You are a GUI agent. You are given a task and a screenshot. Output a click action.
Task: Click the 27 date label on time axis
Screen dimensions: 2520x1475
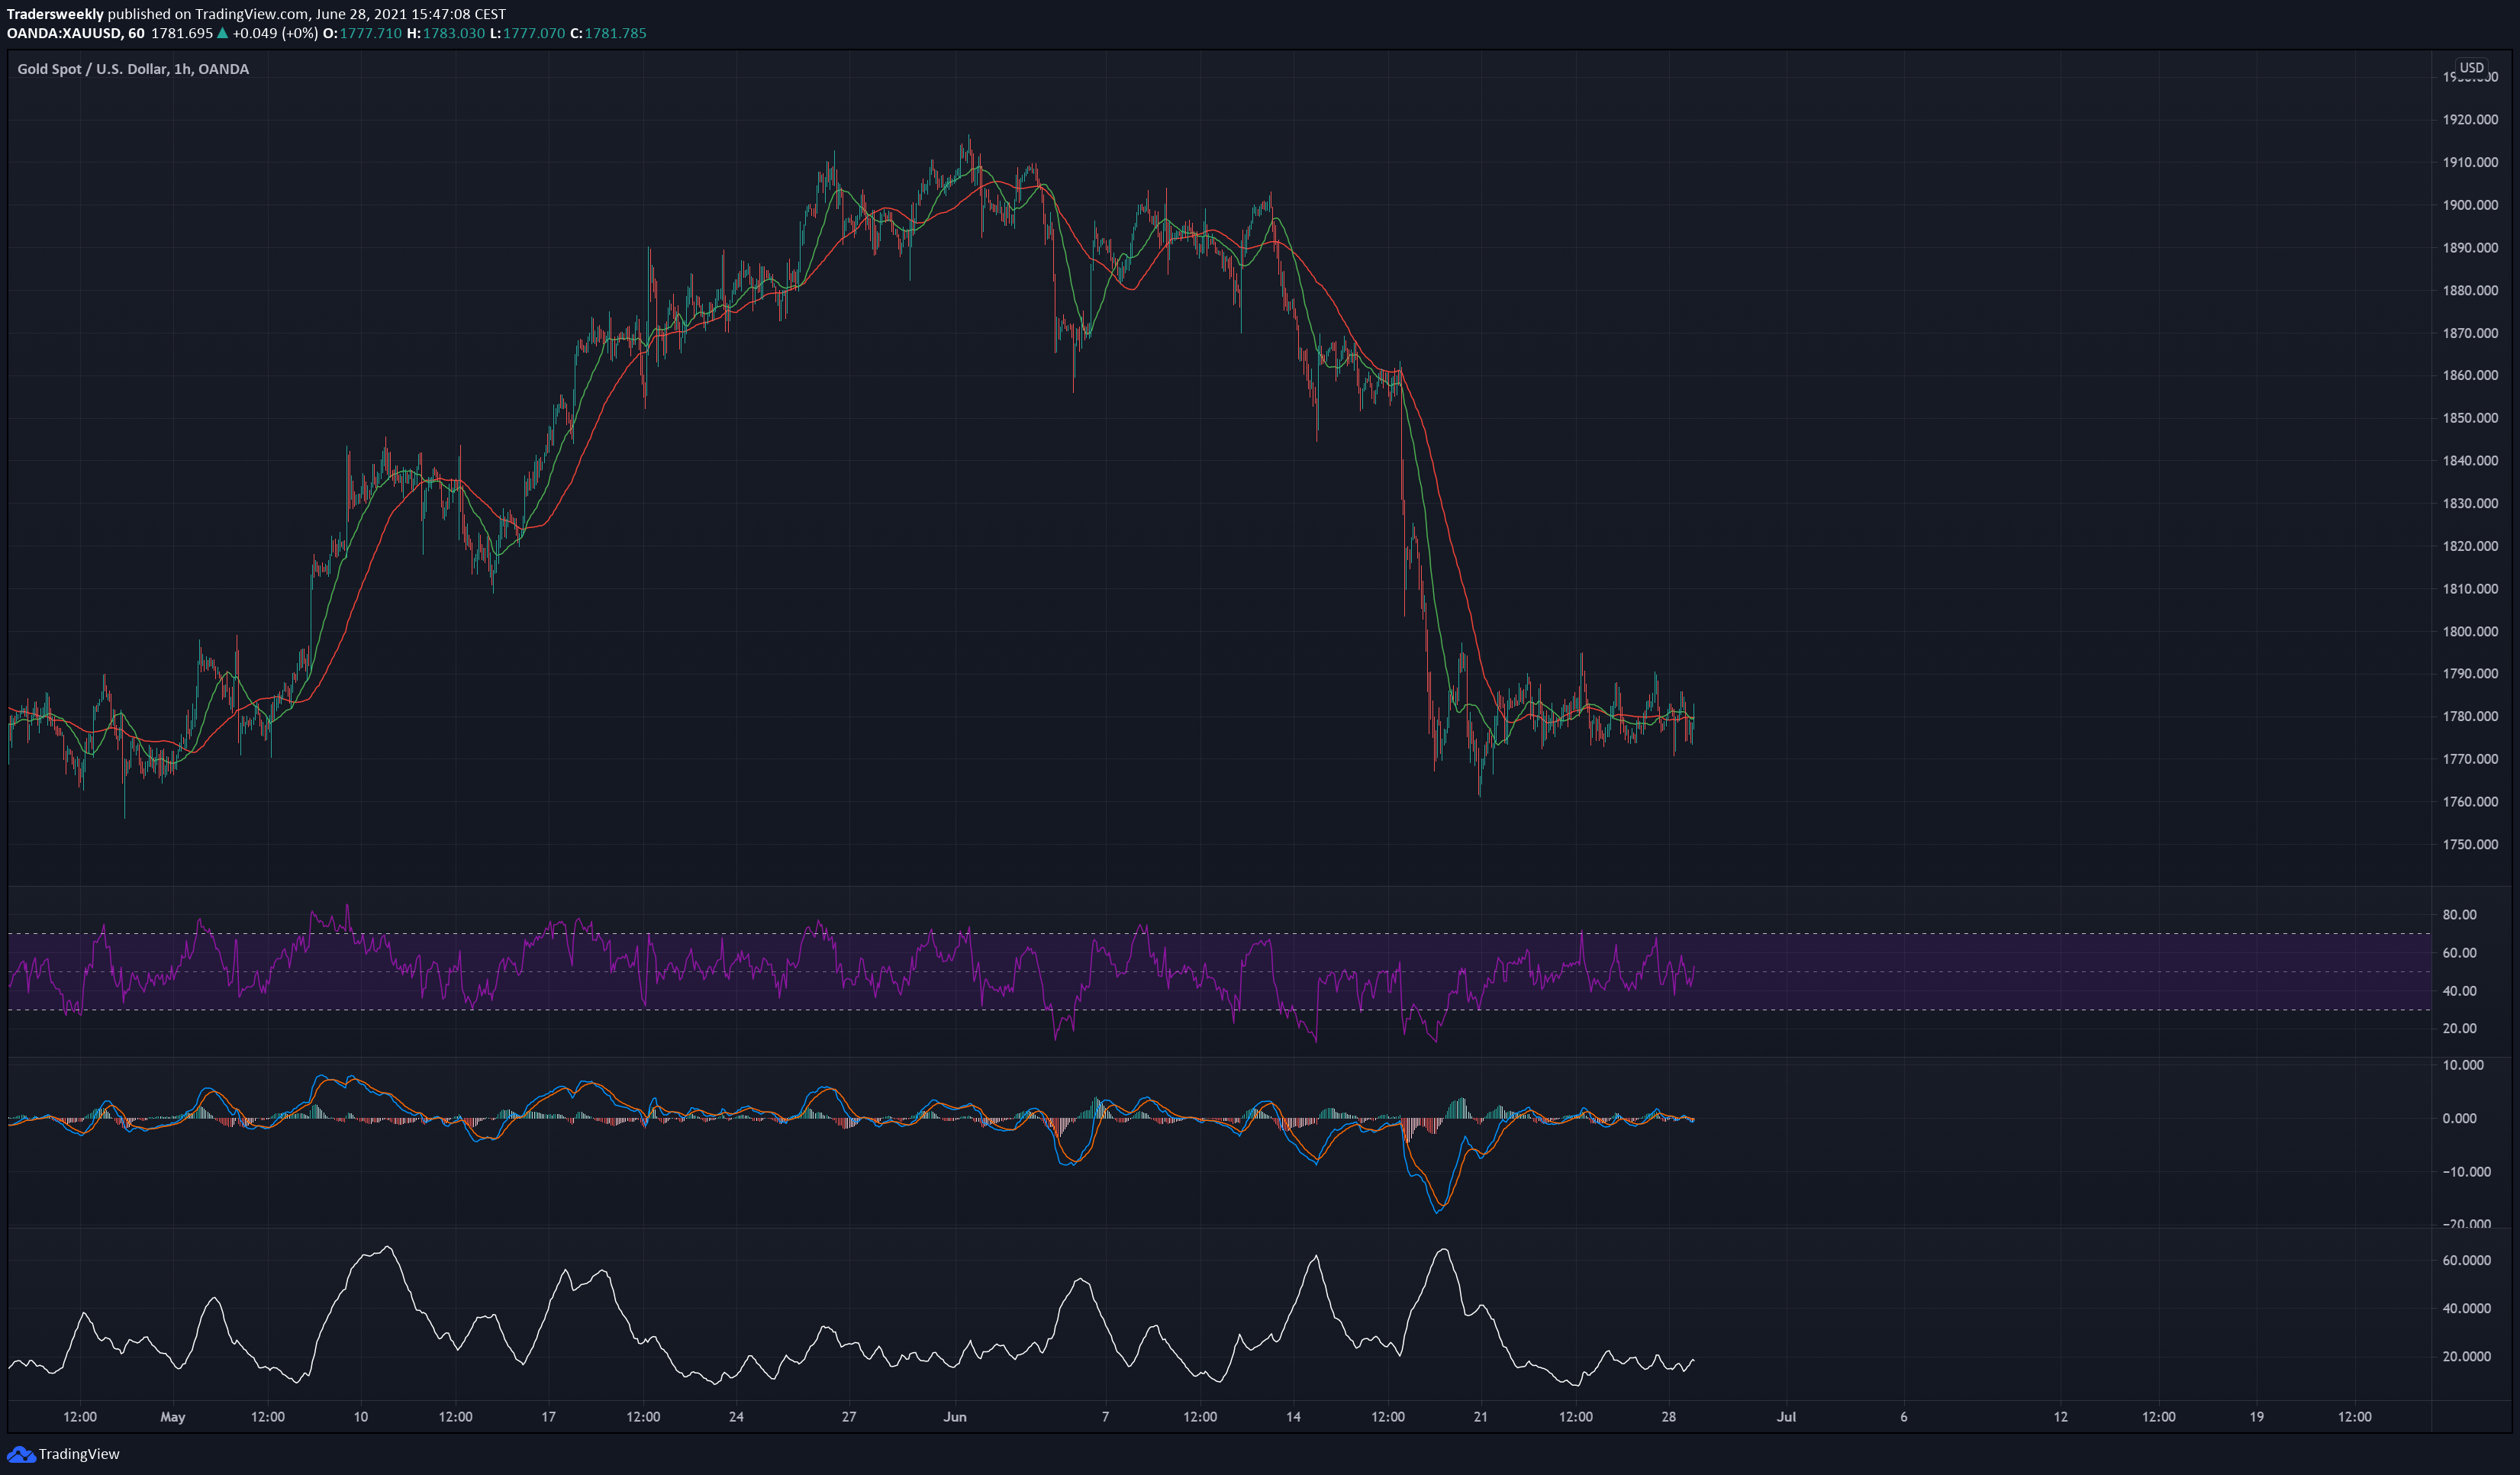pyautogui.click(x=849, y=1417)
